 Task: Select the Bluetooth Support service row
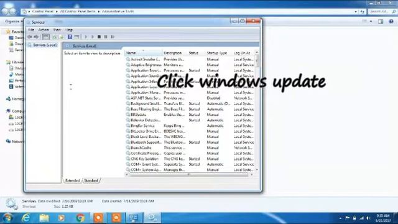coord(190,142)
